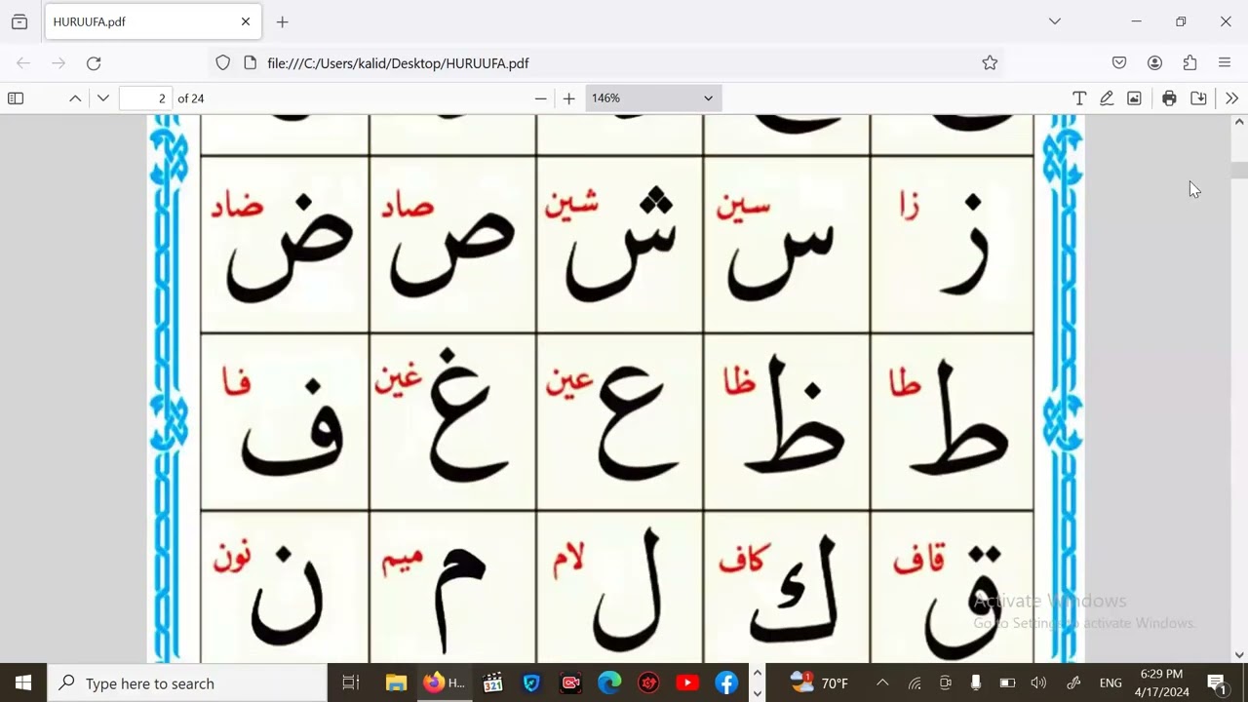
Task: Select the HURUUFA.pdf tab
Action: (x=152, y=21)
